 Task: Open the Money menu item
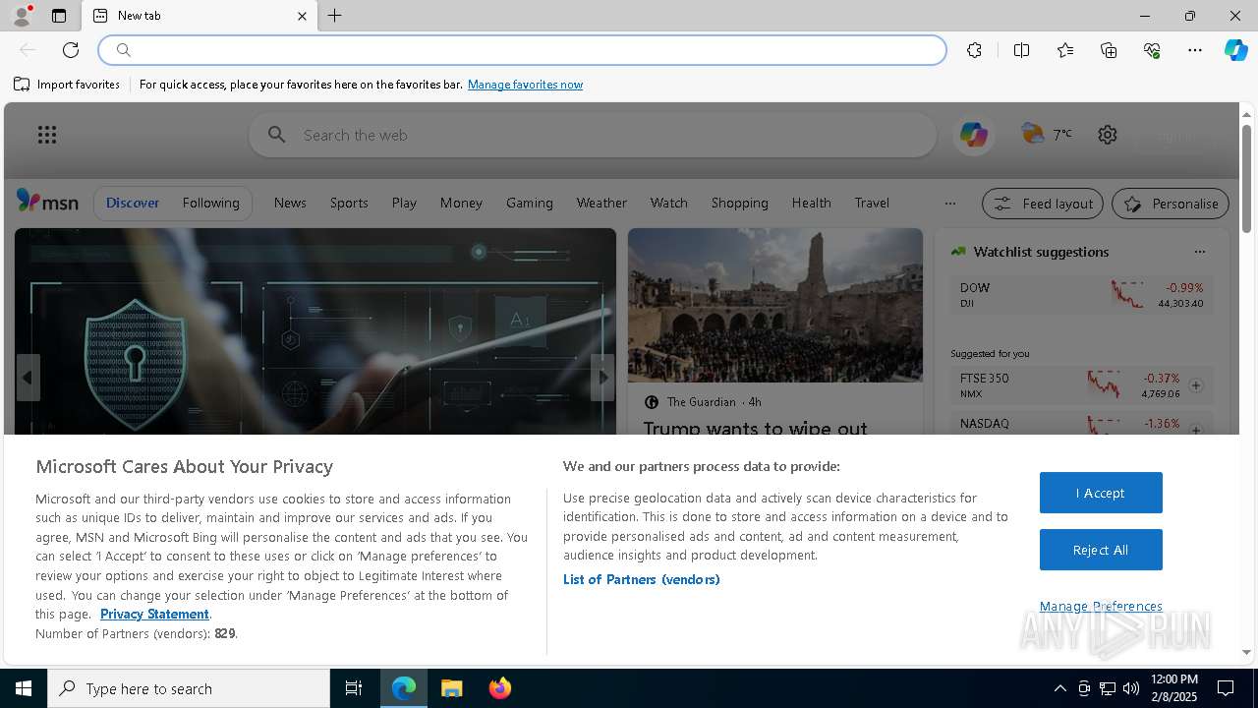461,203
